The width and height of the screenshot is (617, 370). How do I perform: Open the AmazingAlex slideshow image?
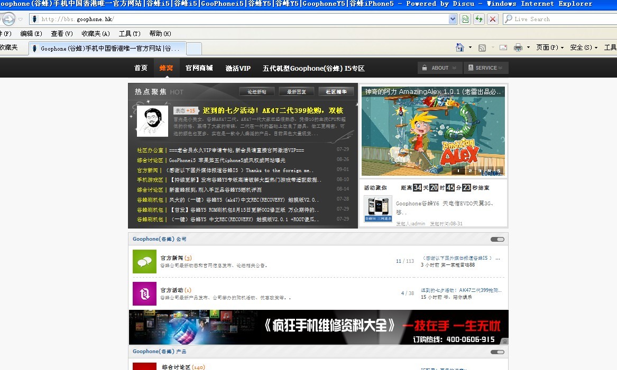coord(433,131)
